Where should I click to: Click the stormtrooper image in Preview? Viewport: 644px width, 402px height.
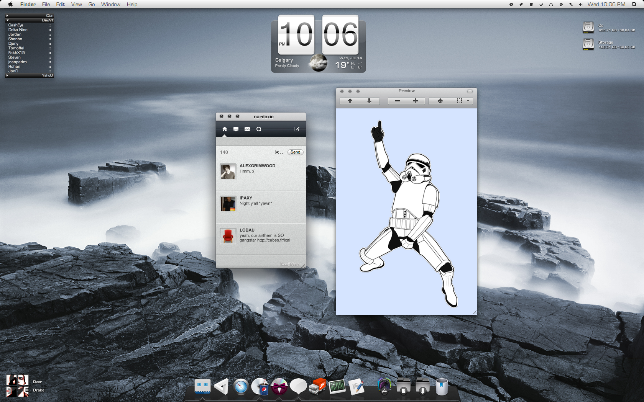409,214
